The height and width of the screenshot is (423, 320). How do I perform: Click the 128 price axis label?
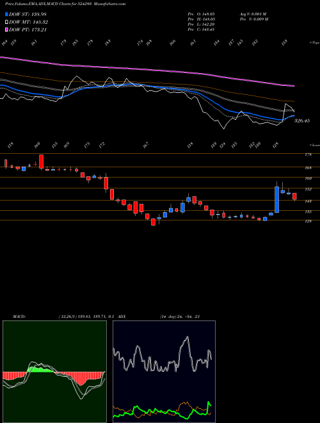coord(308,221)
